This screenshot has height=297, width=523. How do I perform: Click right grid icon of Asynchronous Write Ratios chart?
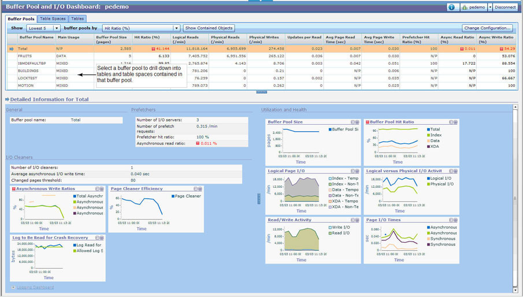click(102, 189)
